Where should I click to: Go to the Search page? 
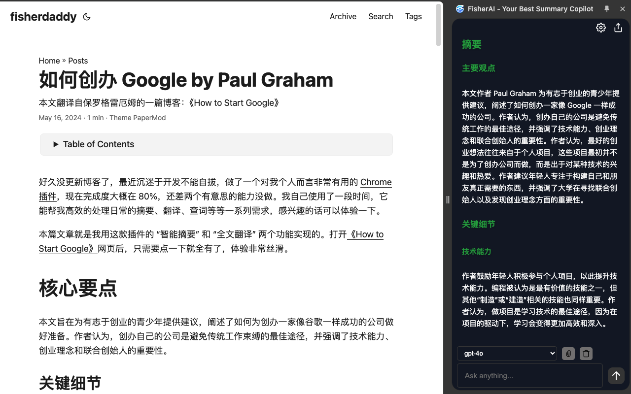381,17
